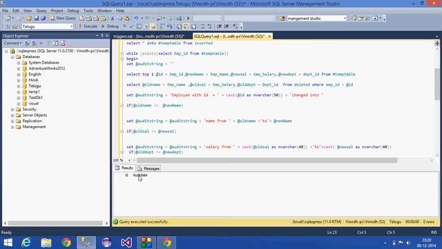Image resolution: width=442 pixels, height=249 pixels.
Task: Open the Tools menu
Action: tap(88, 11)
